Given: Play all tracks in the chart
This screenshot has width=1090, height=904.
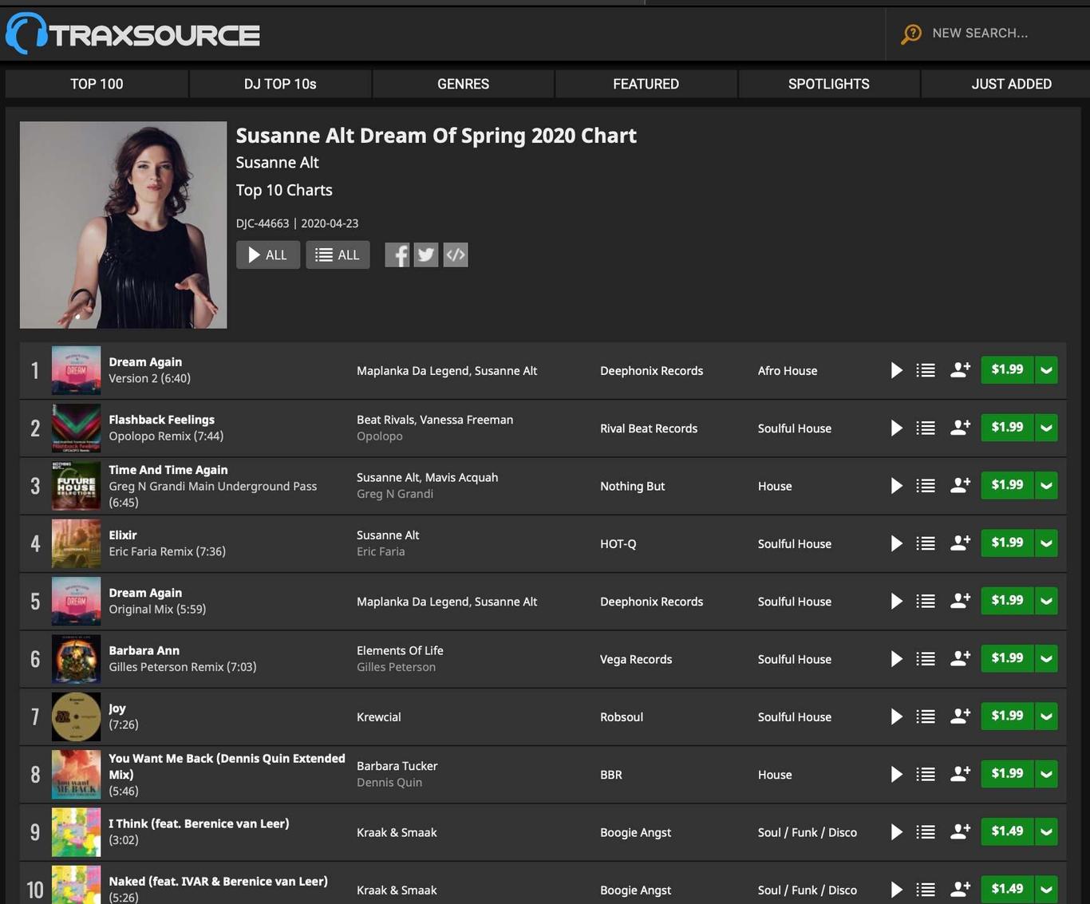Looking at the screenshot, I should pos(268,255).
